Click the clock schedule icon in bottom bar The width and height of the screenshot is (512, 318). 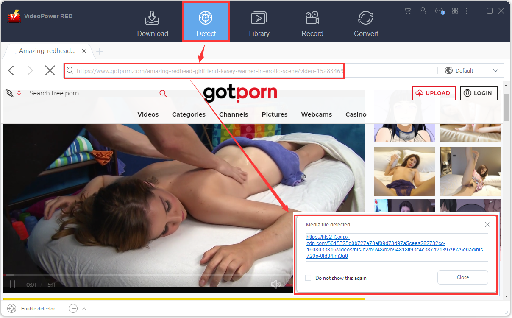click(x=73, y=308)
